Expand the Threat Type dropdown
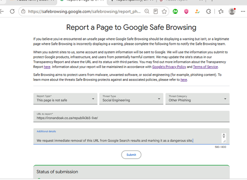The image size is (247, 180). [x=131, y=99]
